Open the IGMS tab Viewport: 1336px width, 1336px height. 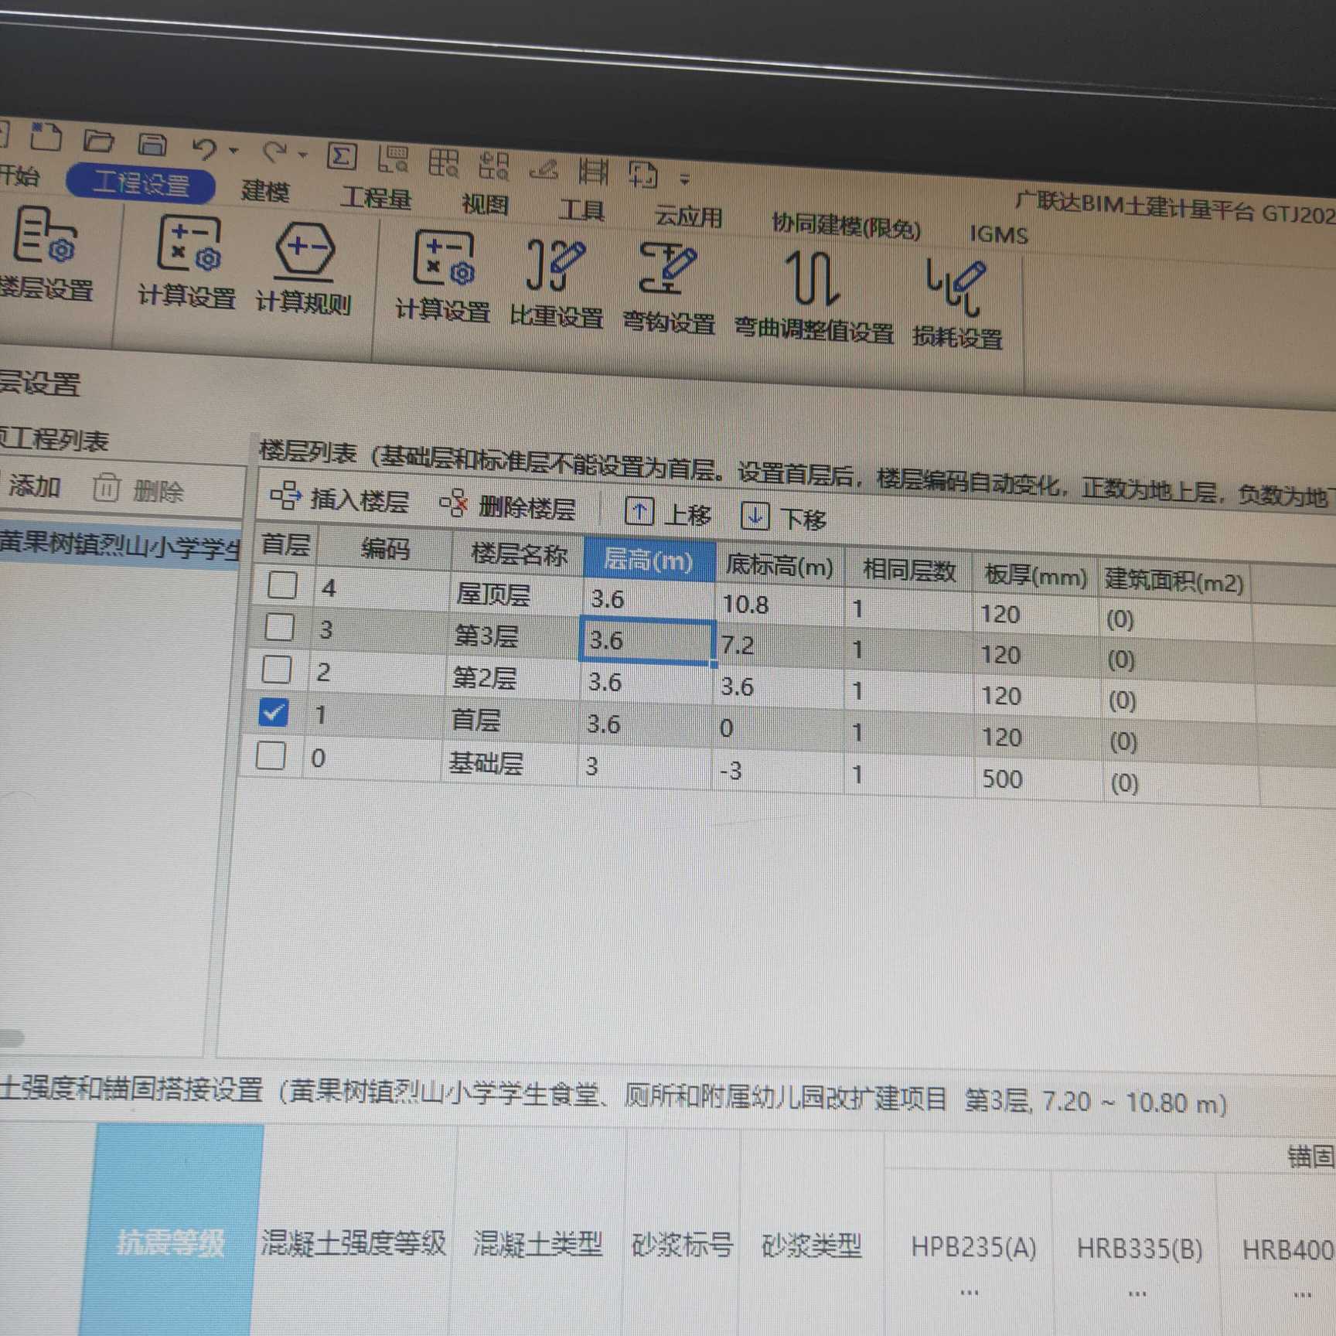999,234
